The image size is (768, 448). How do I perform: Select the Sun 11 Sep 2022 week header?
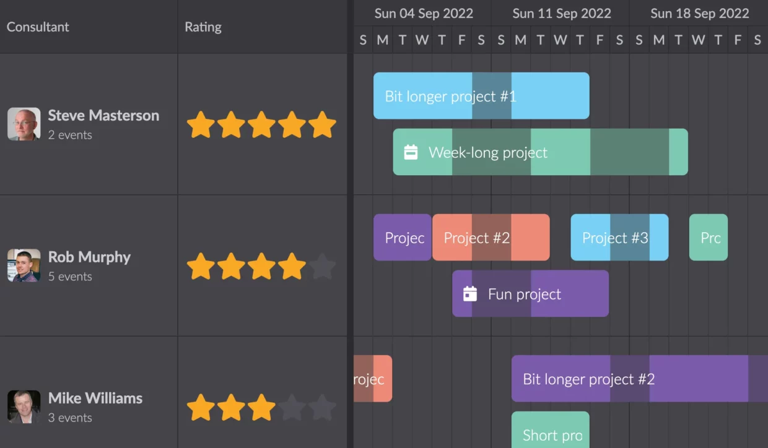tap(561, 13)
